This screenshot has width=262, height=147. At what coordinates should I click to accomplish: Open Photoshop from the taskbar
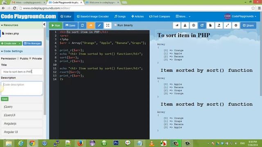pyautogui.click(x=116, y=143)
